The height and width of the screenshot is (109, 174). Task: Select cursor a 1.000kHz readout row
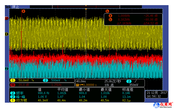[133, 16]
